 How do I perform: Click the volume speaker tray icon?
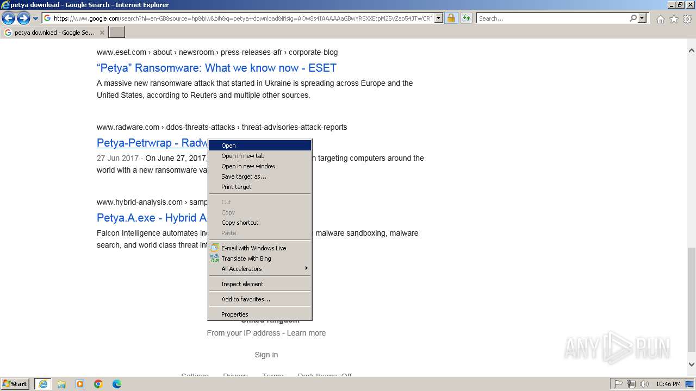click(x=644, y=384)
